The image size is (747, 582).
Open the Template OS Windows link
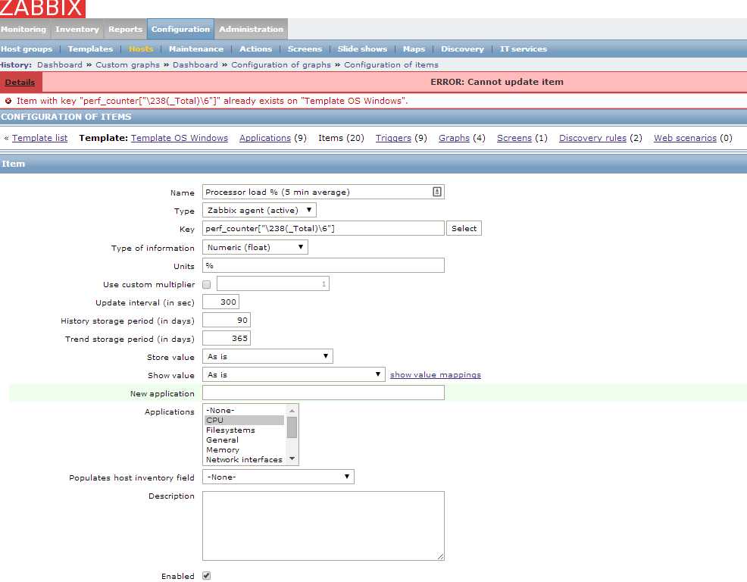[180, 138]
